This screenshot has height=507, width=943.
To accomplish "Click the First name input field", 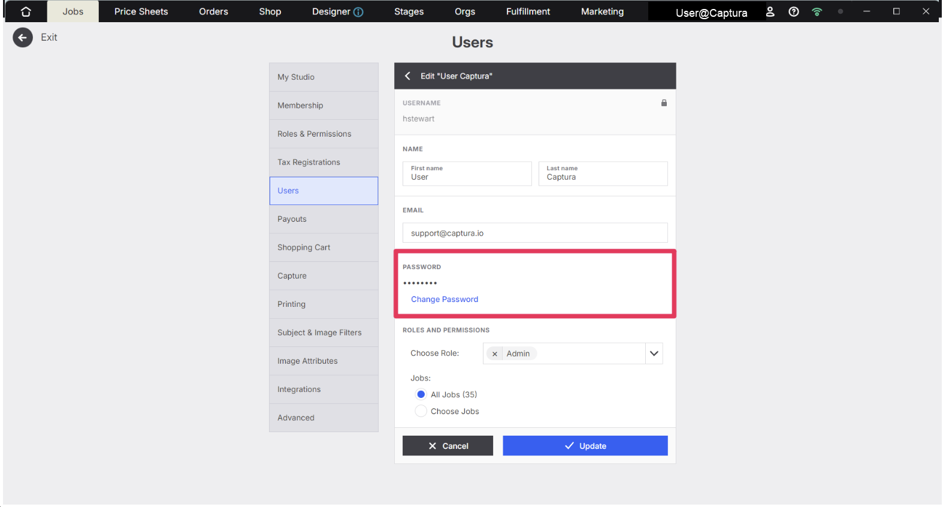I will pyautogui.click(x=467, y=174).
